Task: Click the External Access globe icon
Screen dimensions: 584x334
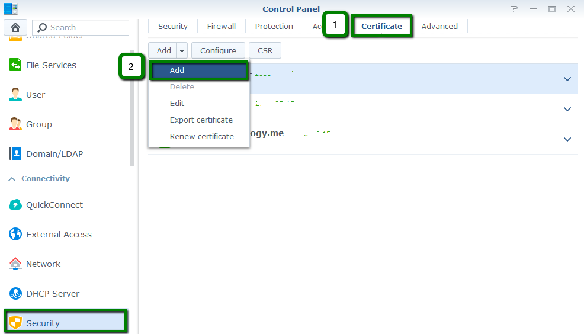Action: tap(15, 235)
